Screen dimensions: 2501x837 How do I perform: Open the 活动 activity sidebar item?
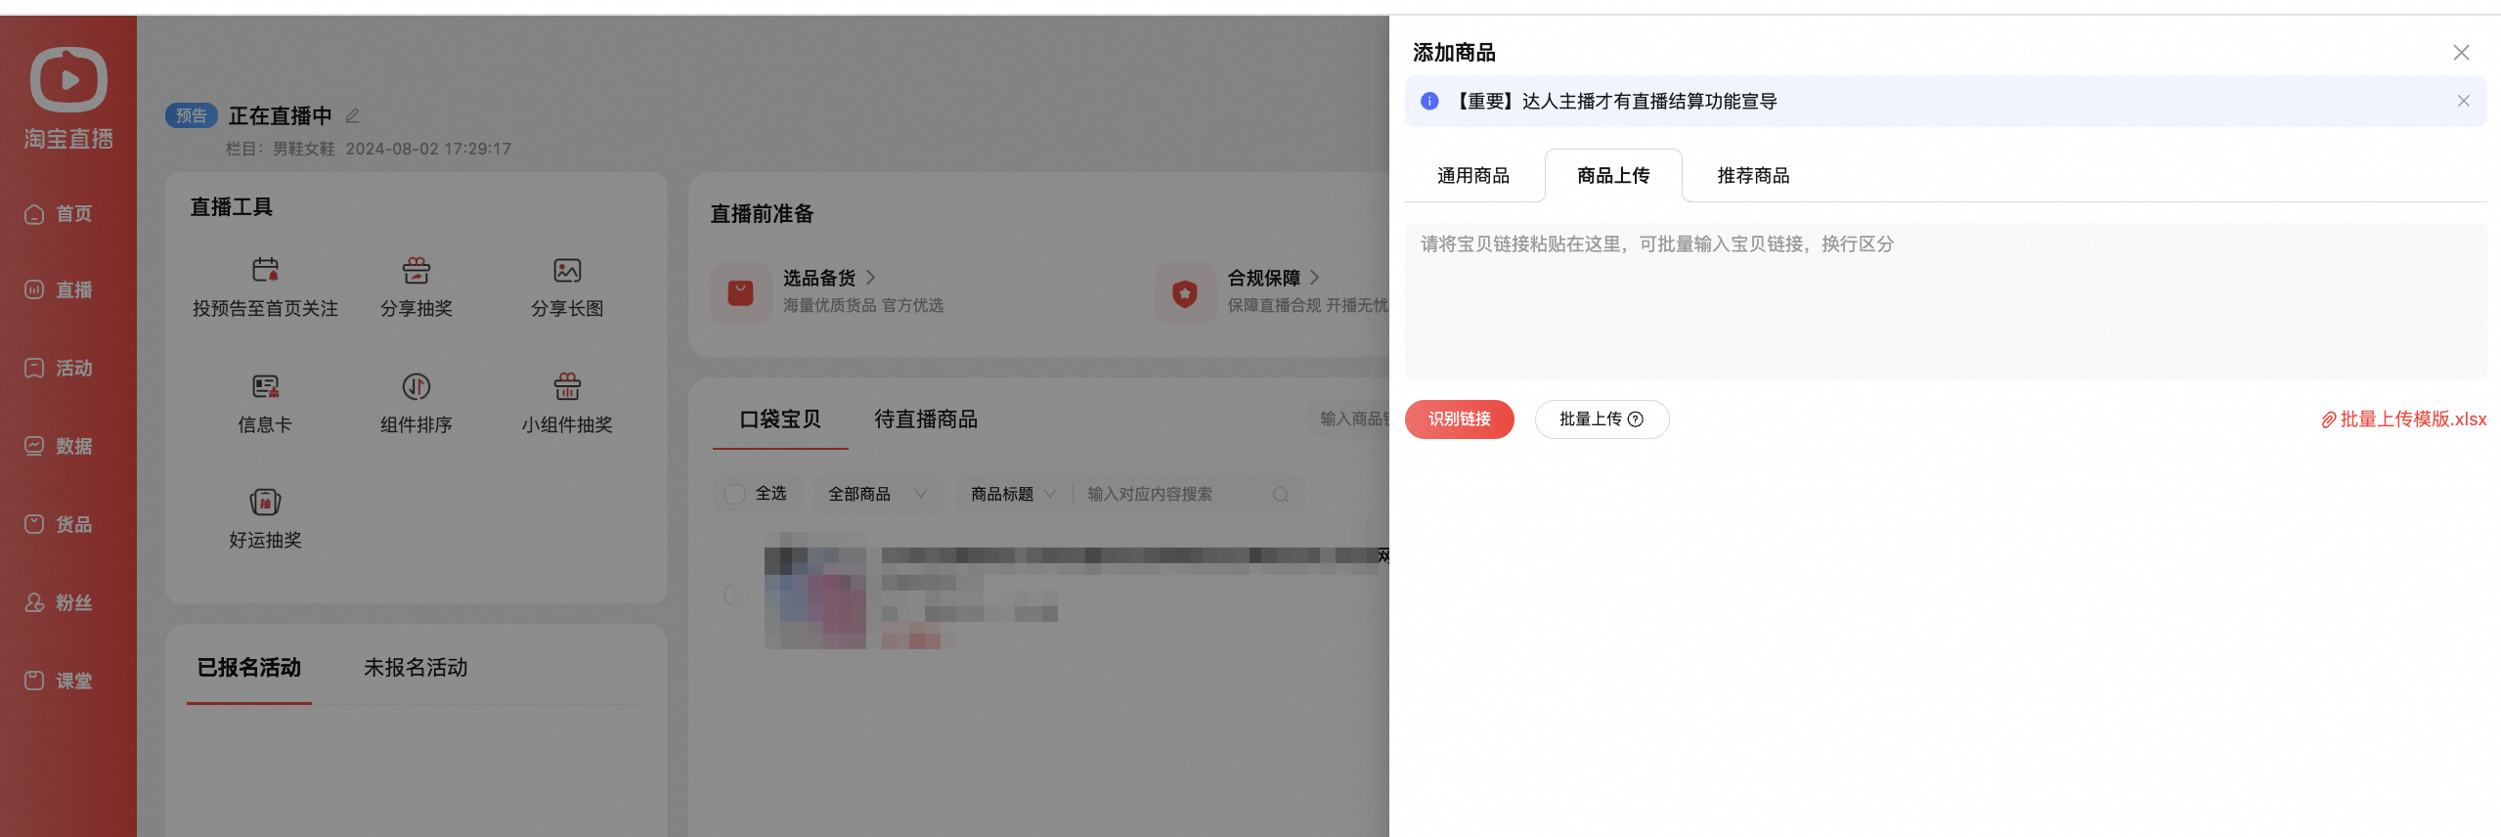59,369
